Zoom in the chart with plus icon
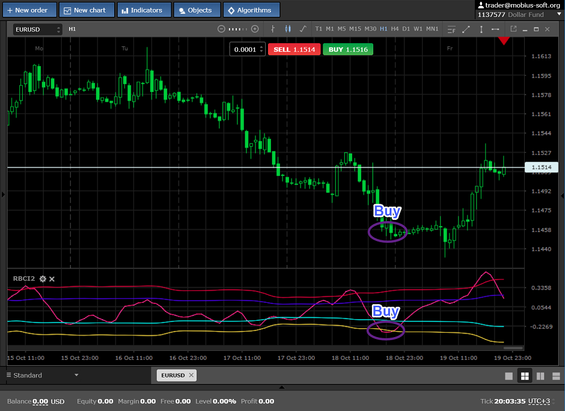This screenshot has height=411, width=565. [255, 29]
